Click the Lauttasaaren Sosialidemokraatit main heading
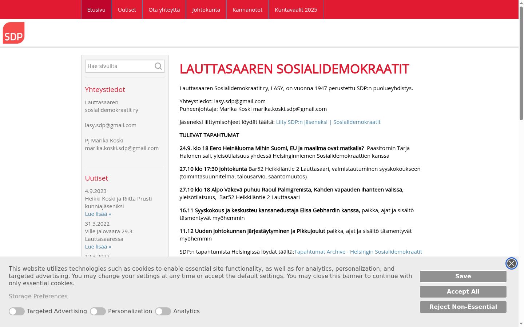This screenshot has height=327, width=524. 294,69
